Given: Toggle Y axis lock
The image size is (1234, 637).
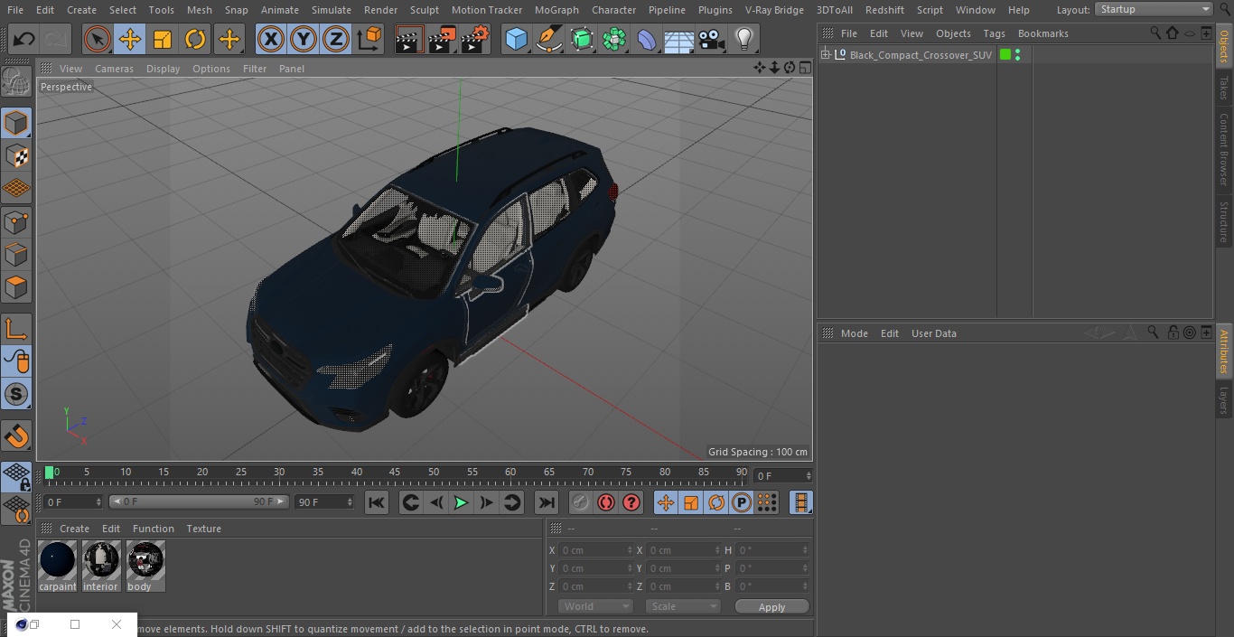Looking at the screenshot, I should click(304, 39).
